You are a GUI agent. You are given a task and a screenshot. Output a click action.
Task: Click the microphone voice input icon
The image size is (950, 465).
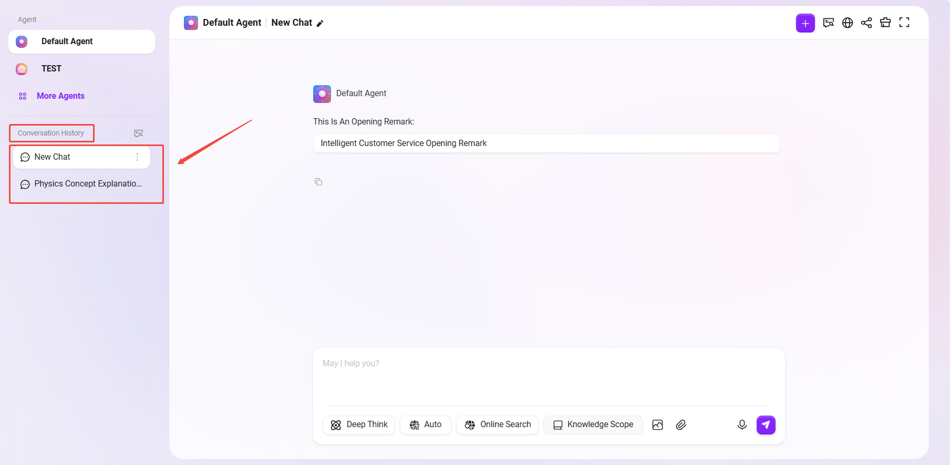point(742,425)
